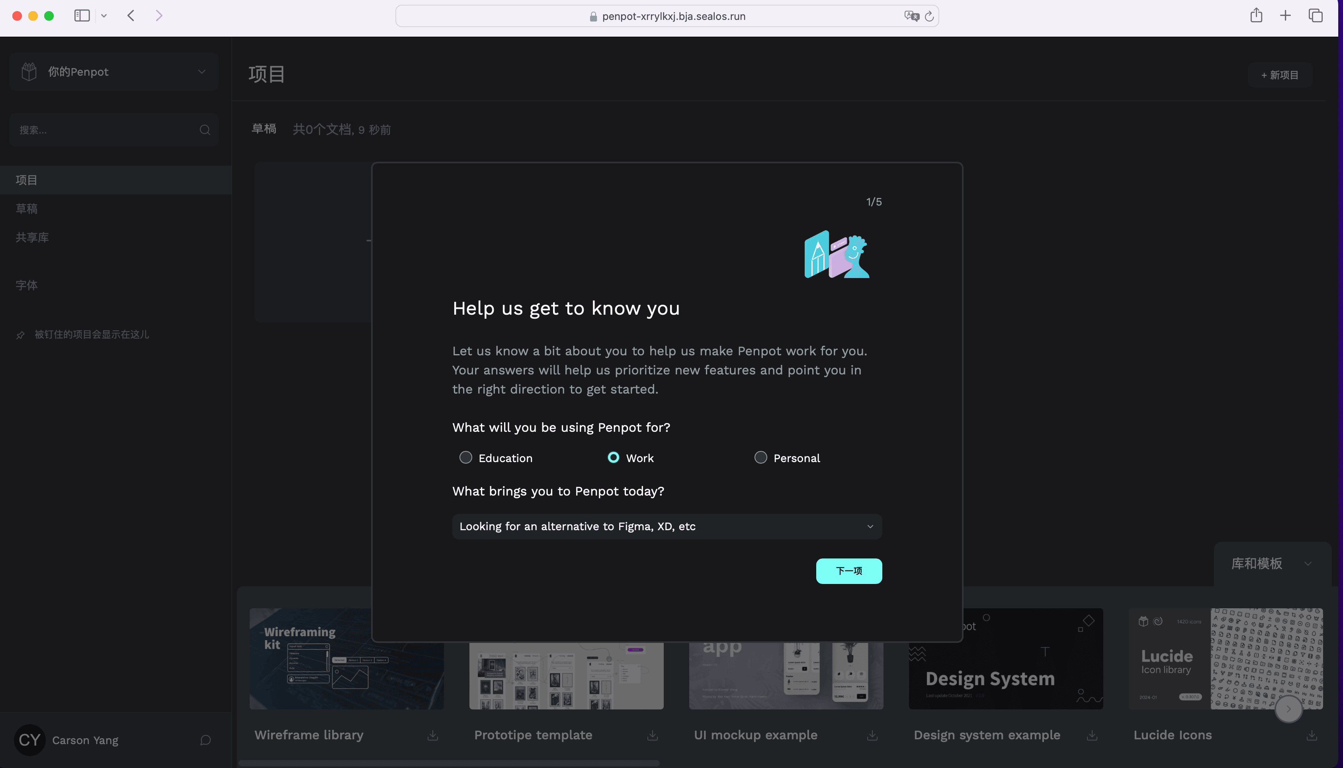Choose the Personal radio option
Viewport: 1343px width, 768px height.
pos(760,457)
